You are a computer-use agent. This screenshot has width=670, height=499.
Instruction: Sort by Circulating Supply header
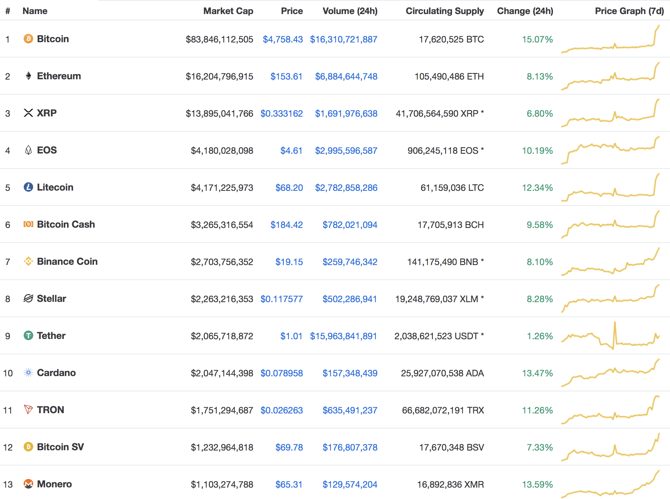click(x=445, y=11)
